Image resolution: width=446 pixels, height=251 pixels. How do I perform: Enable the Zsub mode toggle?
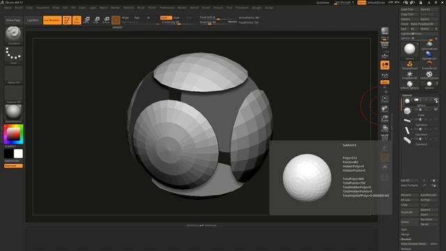(176, 17)
